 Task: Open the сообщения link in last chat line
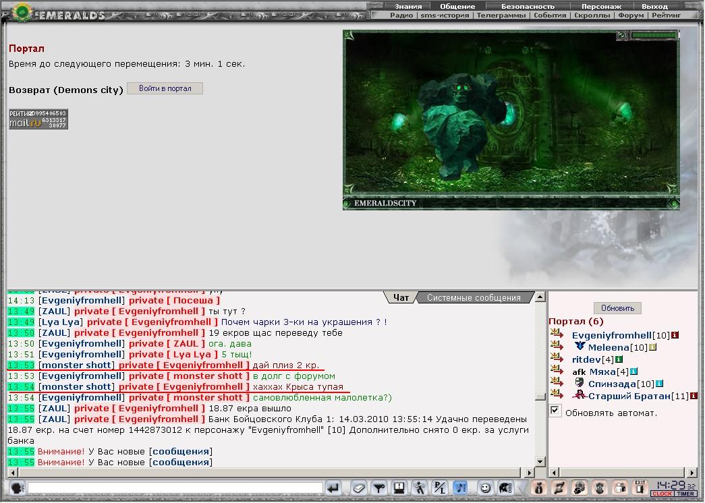[x=181, y=462]
